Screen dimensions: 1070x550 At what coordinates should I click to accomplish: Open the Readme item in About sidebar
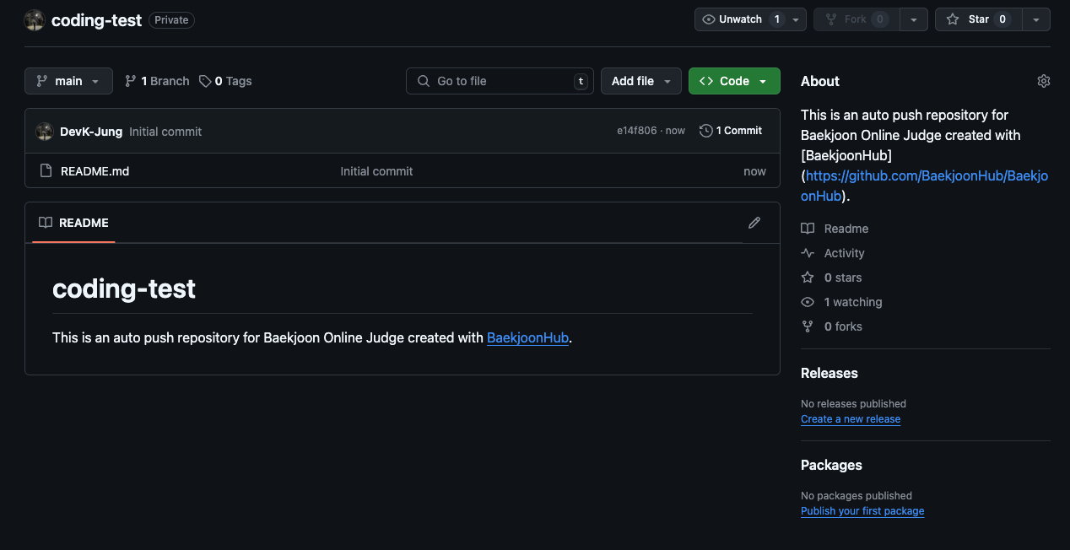coord(846,229)
